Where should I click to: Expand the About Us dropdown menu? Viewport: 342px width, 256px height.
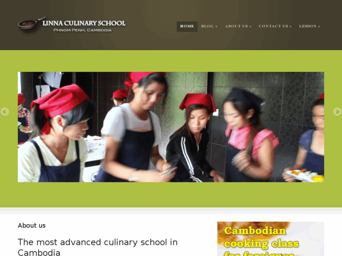click(238, 26)
